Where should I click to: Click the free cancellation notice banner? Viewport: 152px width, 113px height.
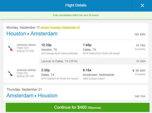point(76,15)
